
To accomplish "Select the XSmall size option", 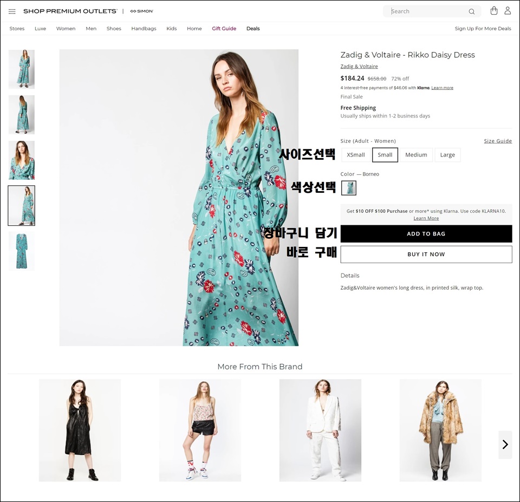I will tap(355, 155).
